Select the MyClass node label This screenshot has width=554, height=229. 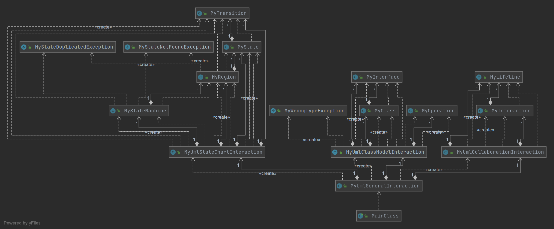(x=385, y=111)
